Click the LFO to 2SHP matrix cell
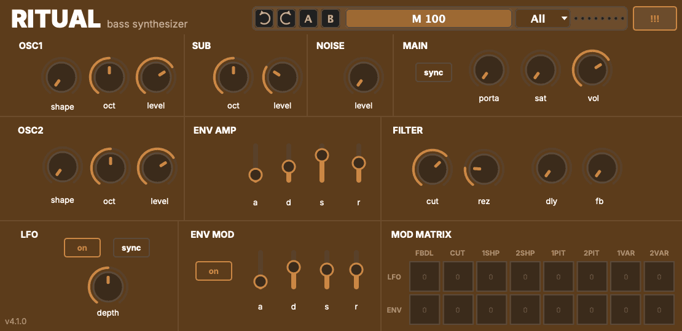Image resolution: width=682 pixels, height=331 pixels. 525,276
